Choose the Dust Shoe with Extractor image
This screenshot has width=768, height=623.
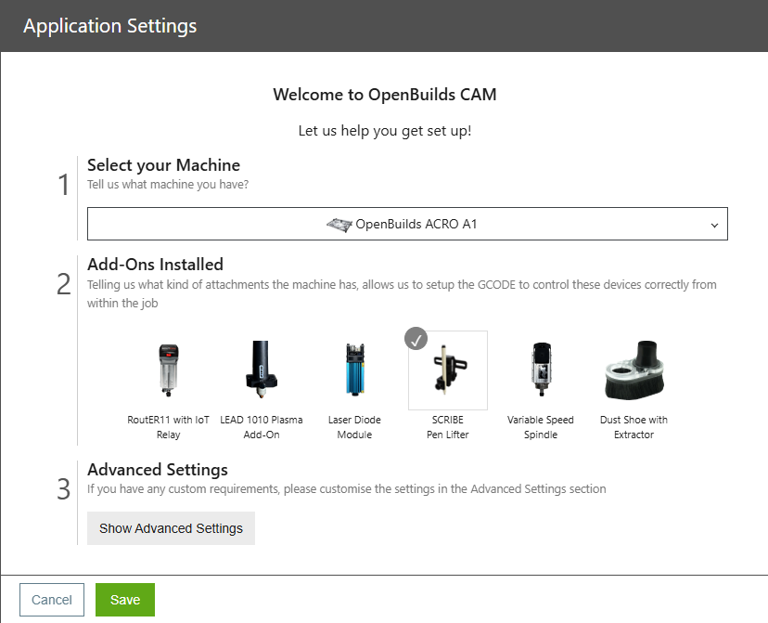point(634,370)
